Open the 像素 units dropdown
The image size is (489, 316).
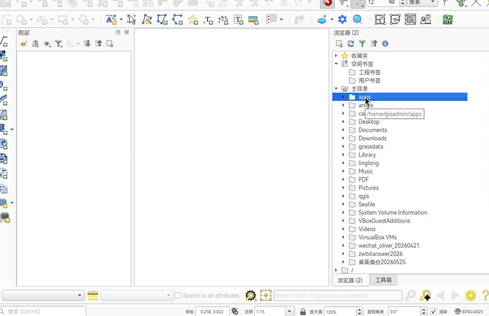[x=422, y=2]
